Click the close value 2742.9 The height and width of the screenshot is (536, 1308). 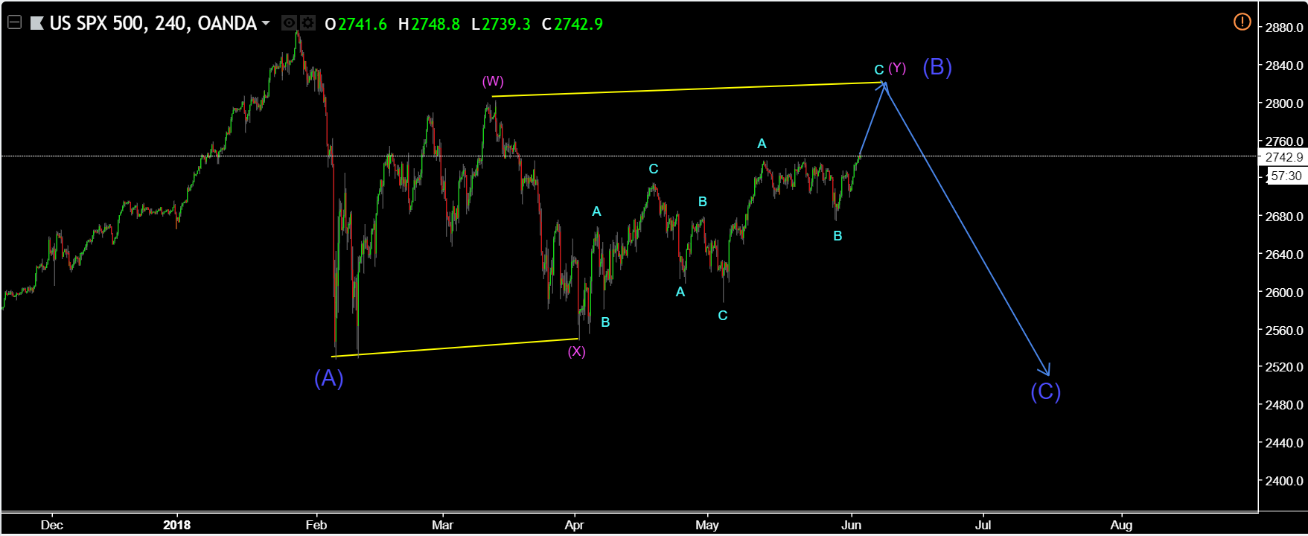click(x=578, y=24)
